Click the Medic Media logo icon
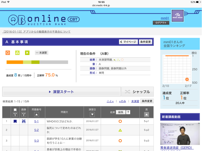Screen dimensions: 202x151 178,16
